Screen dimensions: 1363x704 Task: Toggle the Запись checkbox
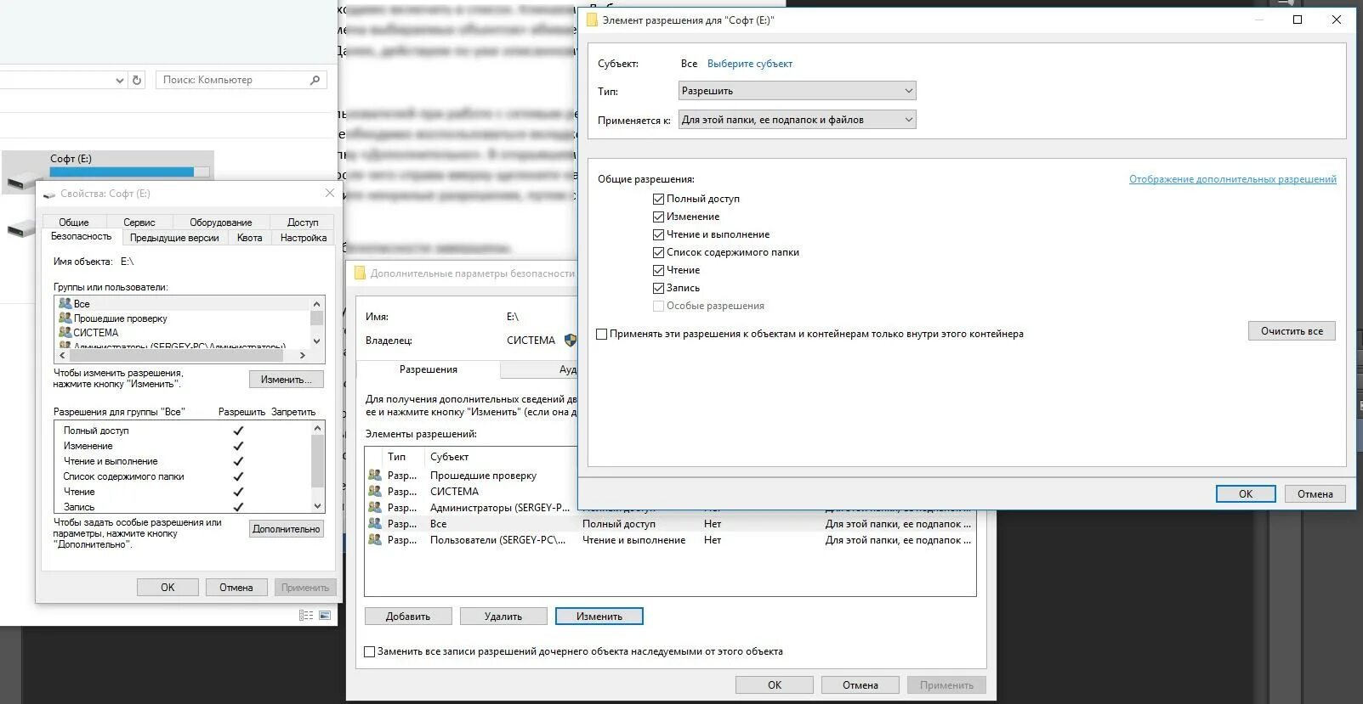[x=658, y=288]
